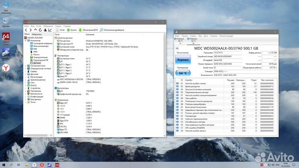The image size is (299, 168).
Task: Open This PC desktop icon
Action: coord(6,7)
